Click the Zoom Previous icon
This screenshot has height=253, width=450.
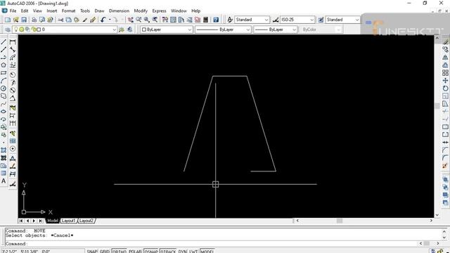point(155,20)
